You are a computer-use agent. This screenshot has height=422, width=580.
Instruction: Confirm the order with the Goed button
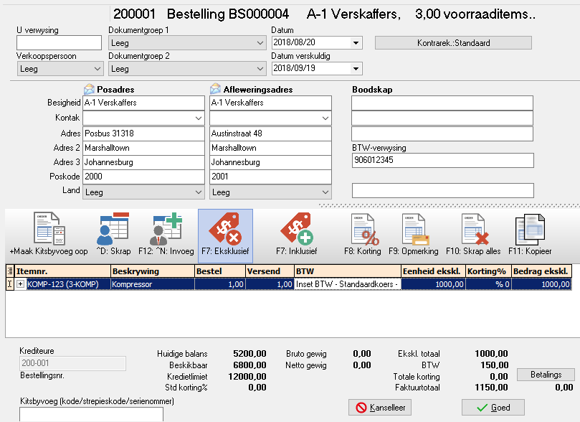[x=493, y=408]
